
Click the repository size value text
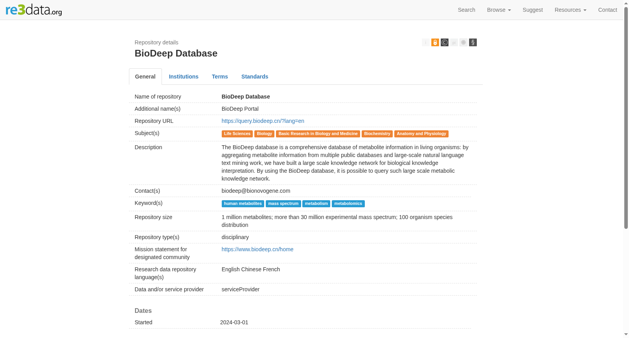(337, 221)
